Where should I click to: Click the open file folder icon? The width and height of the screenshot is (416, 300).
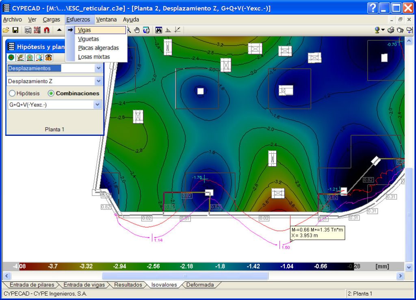pos(6,30)
